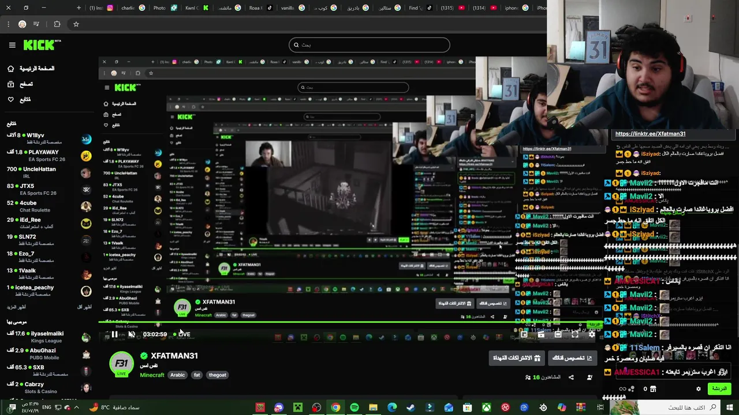Open XFATMAN31 channel name link
Viewport: 739px width, 415px height.
click(174, 356)
